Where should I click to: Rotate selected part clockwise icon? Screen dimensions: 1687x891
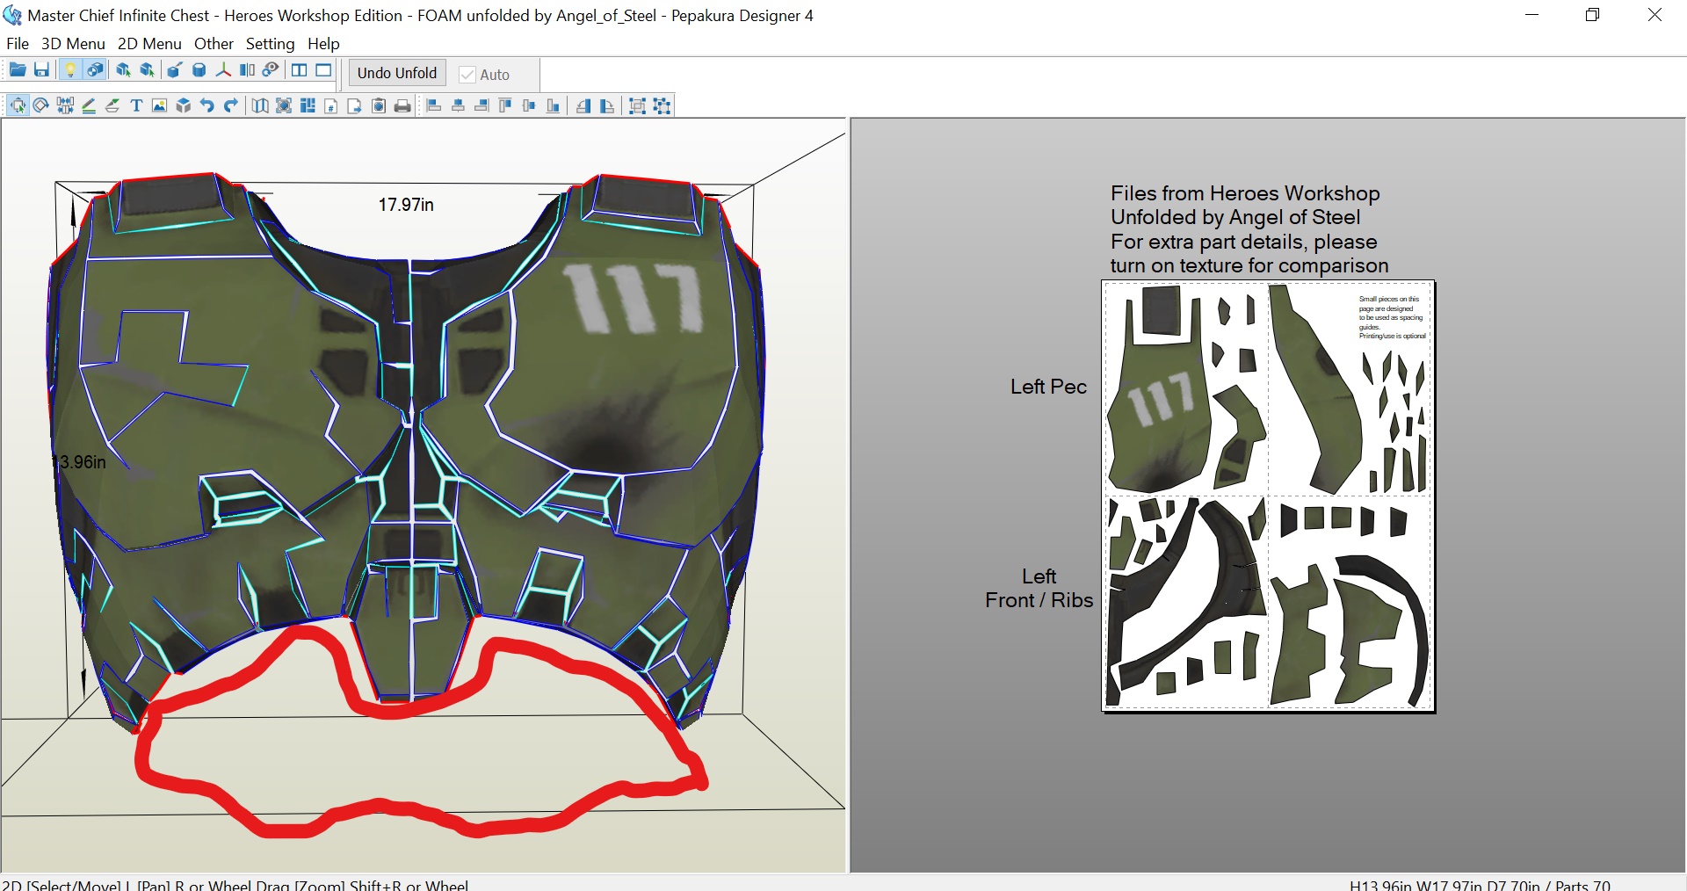607,105
